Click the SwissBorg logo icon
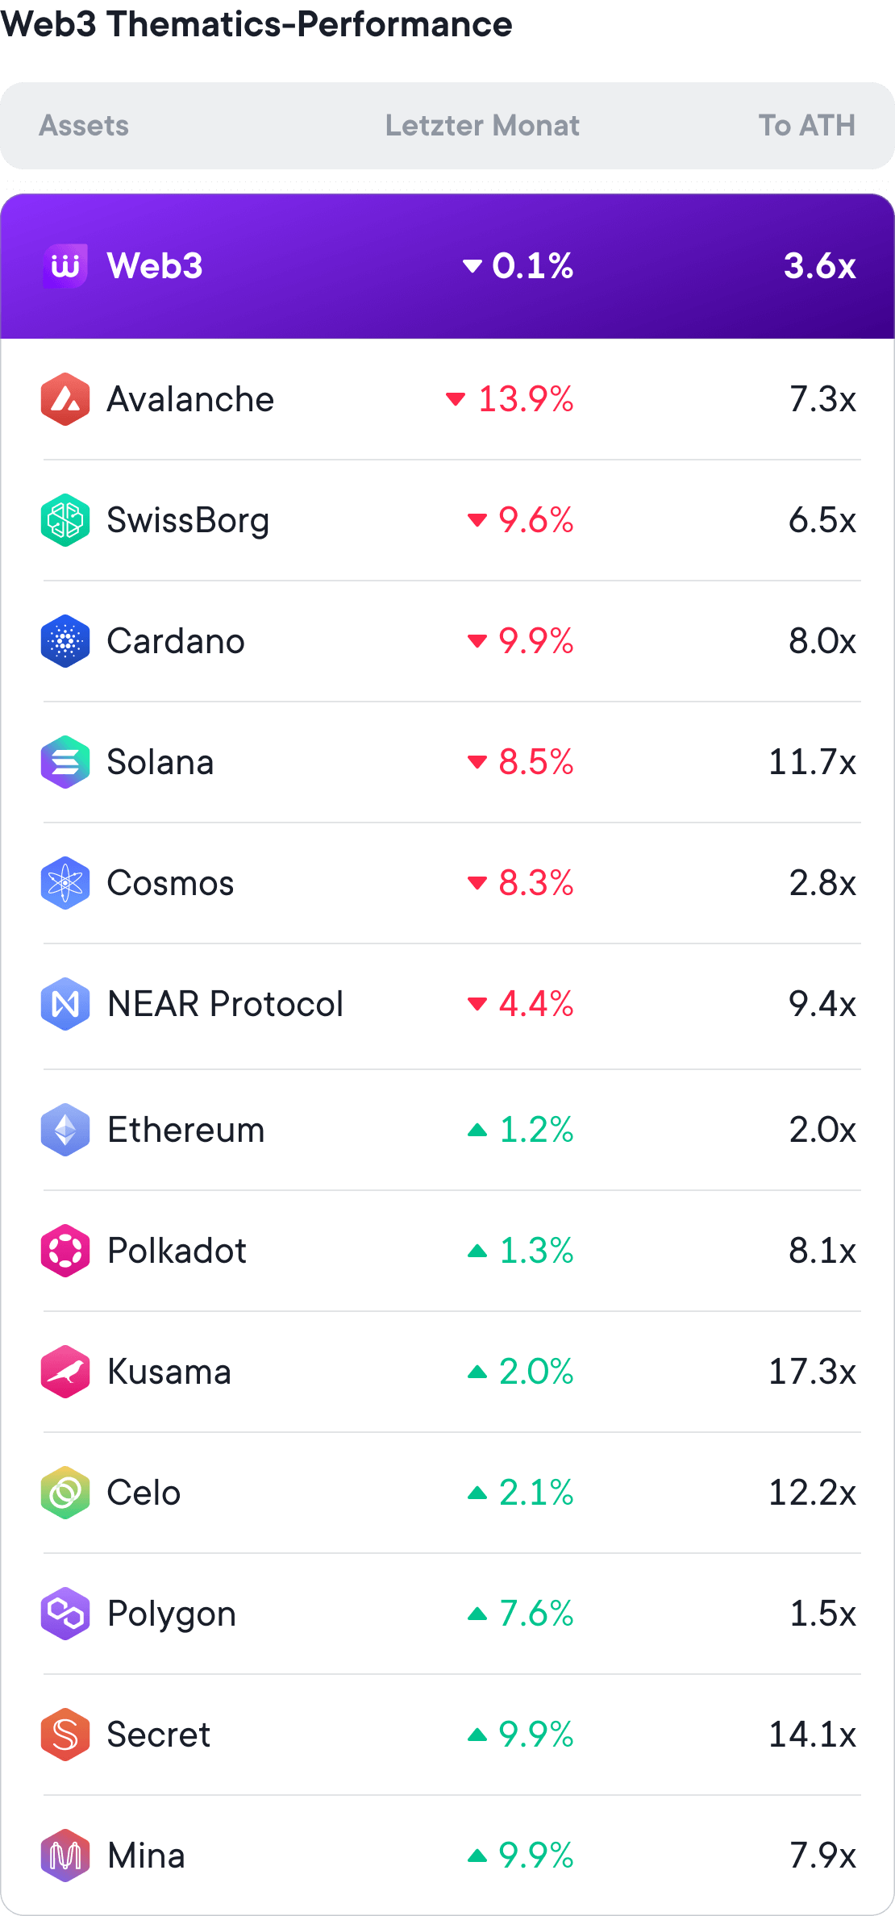The height and width of the screenshot is (1916, 895). 65,520
